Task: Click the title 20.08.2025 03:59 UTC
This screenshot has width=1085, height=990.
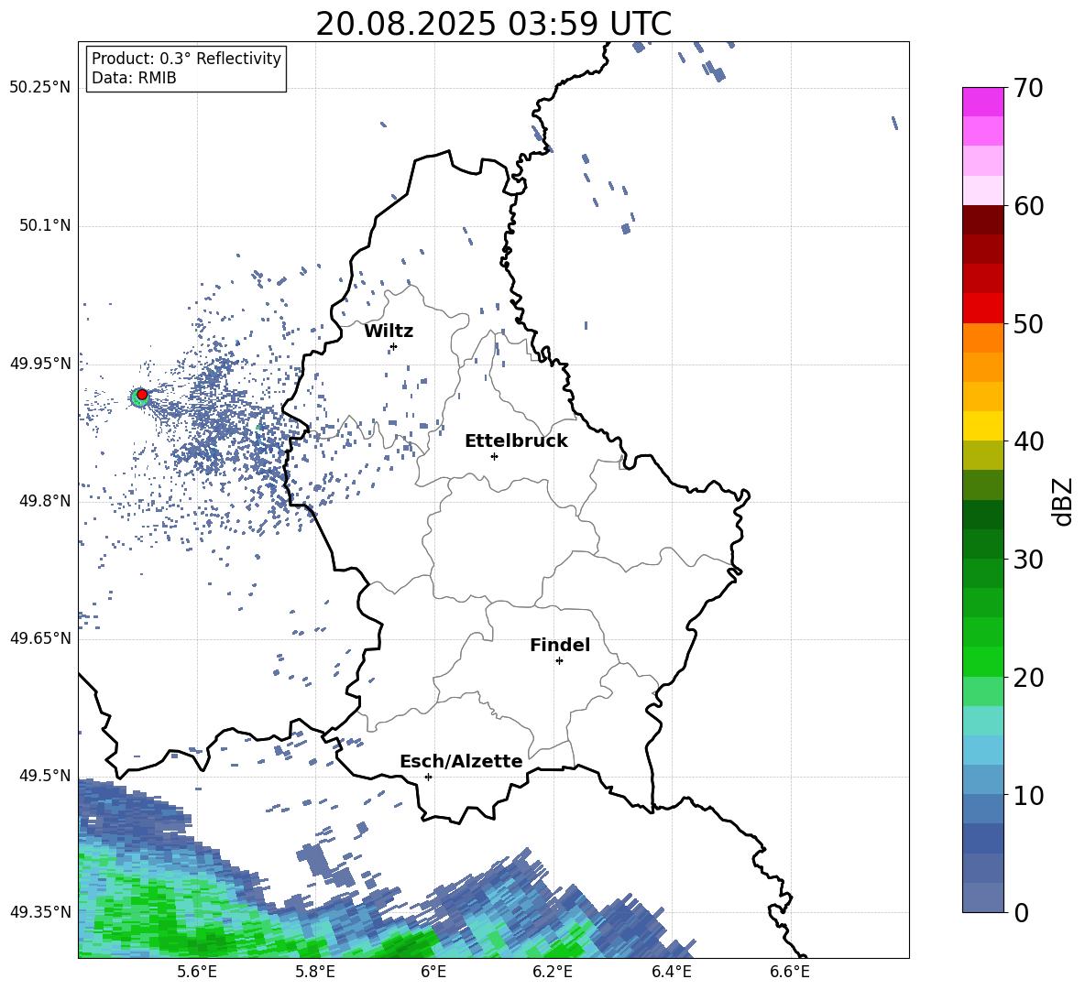Action: 493,24
